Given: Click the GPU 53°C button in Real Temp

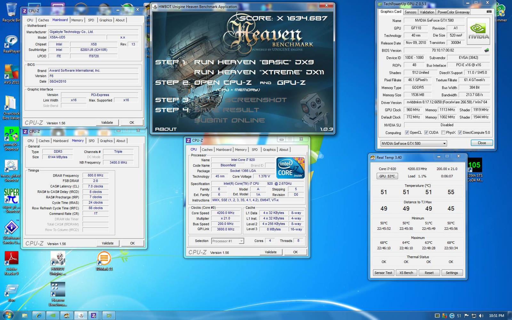Looking at the screenshot, I should coord(387,176).
